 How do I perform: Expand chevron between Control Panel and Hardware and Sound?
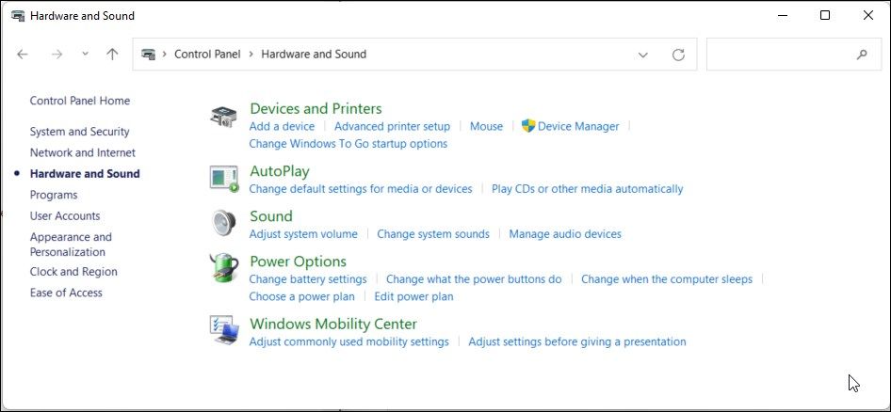pos(251,55)
